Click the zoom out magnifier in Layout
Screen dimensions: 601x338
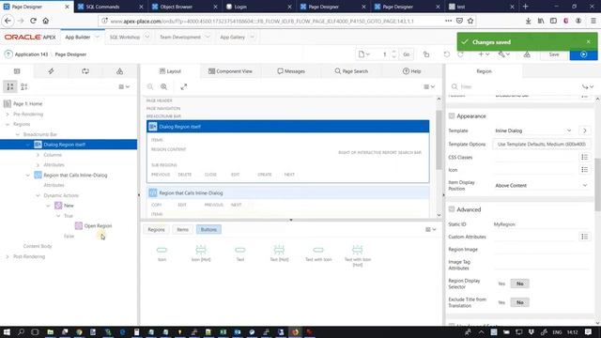(x=150, y=87)
